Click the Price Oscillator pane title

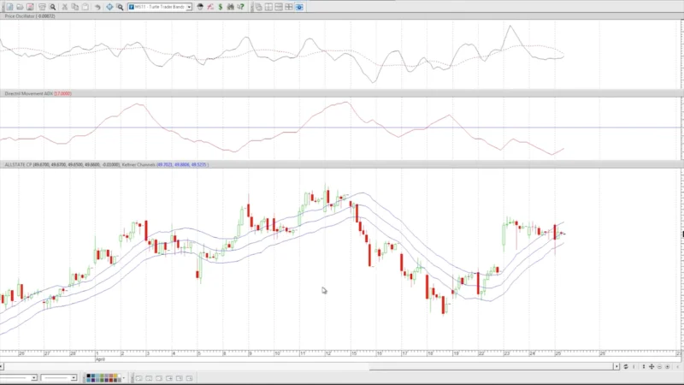pyautogui.click(x=26, y=16)
